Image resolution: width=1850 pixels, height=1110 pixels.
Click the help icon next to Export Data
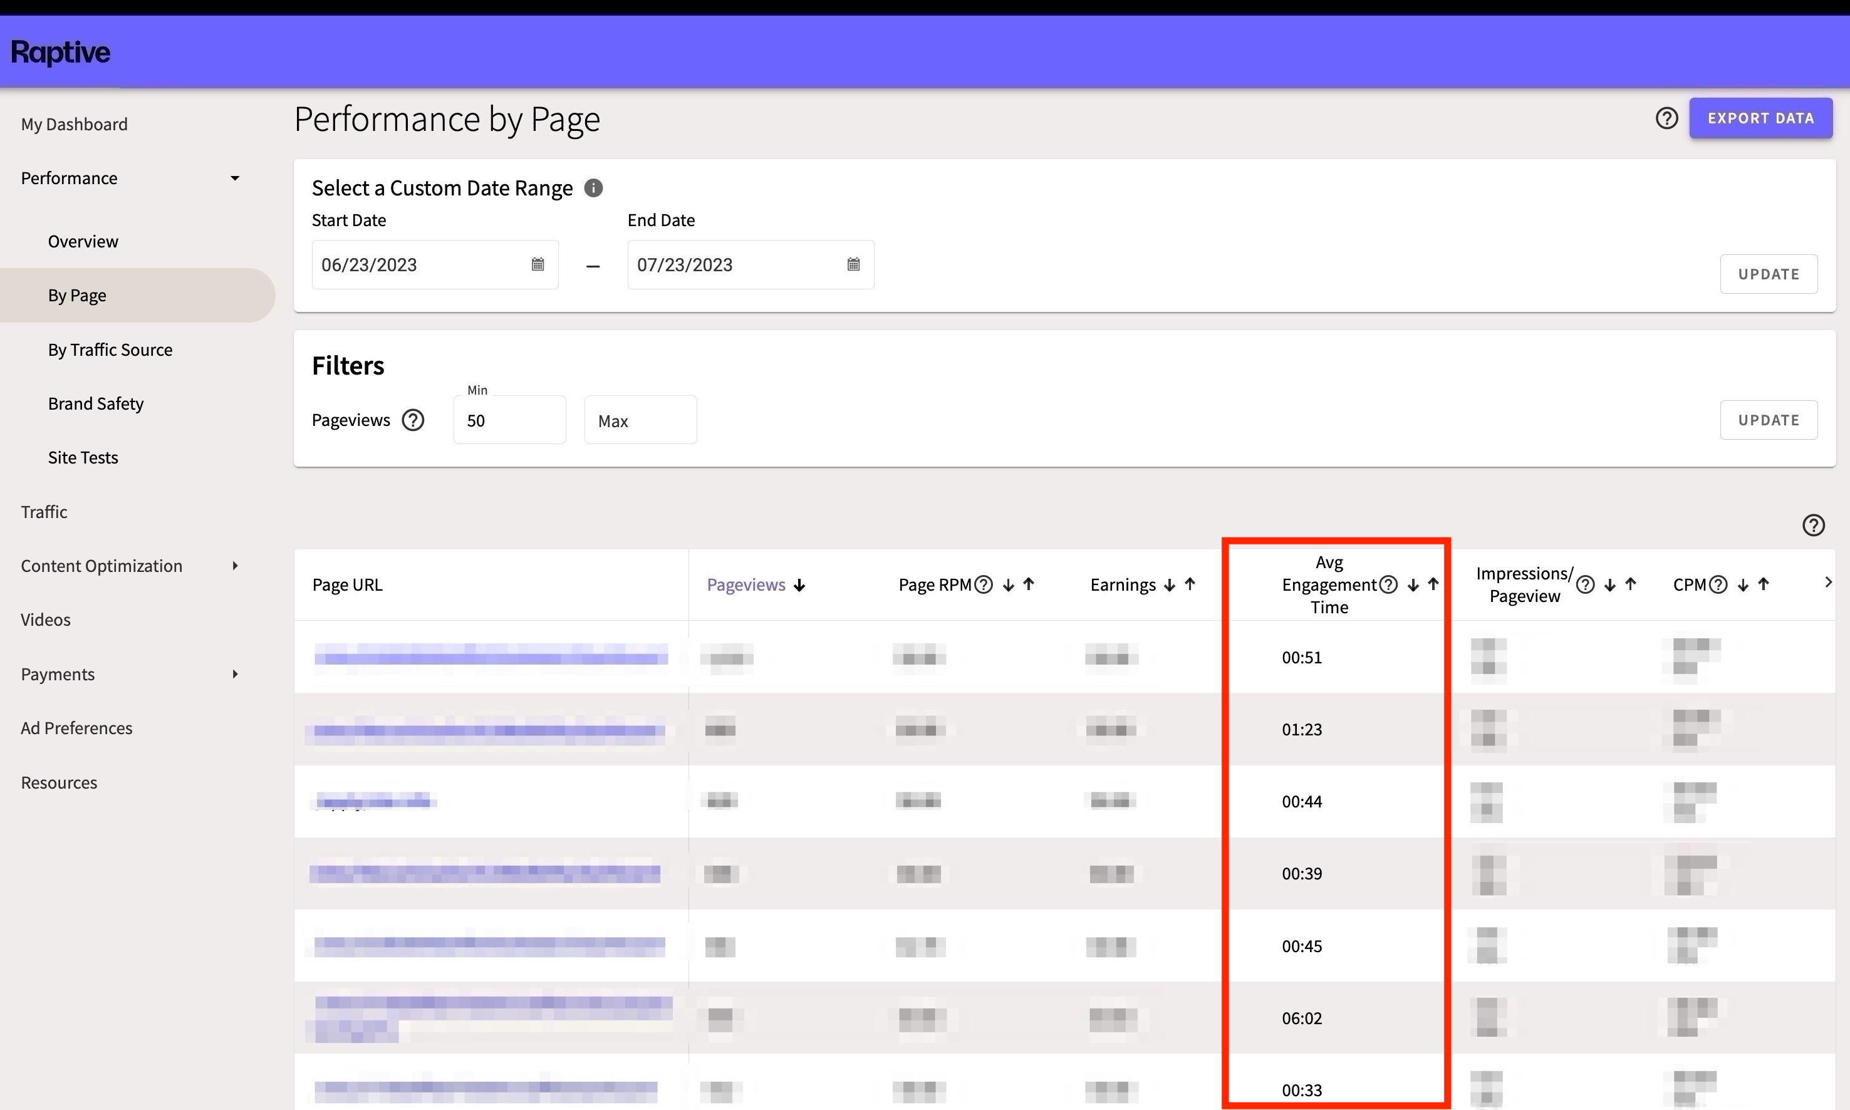[x=1666, y=117]
